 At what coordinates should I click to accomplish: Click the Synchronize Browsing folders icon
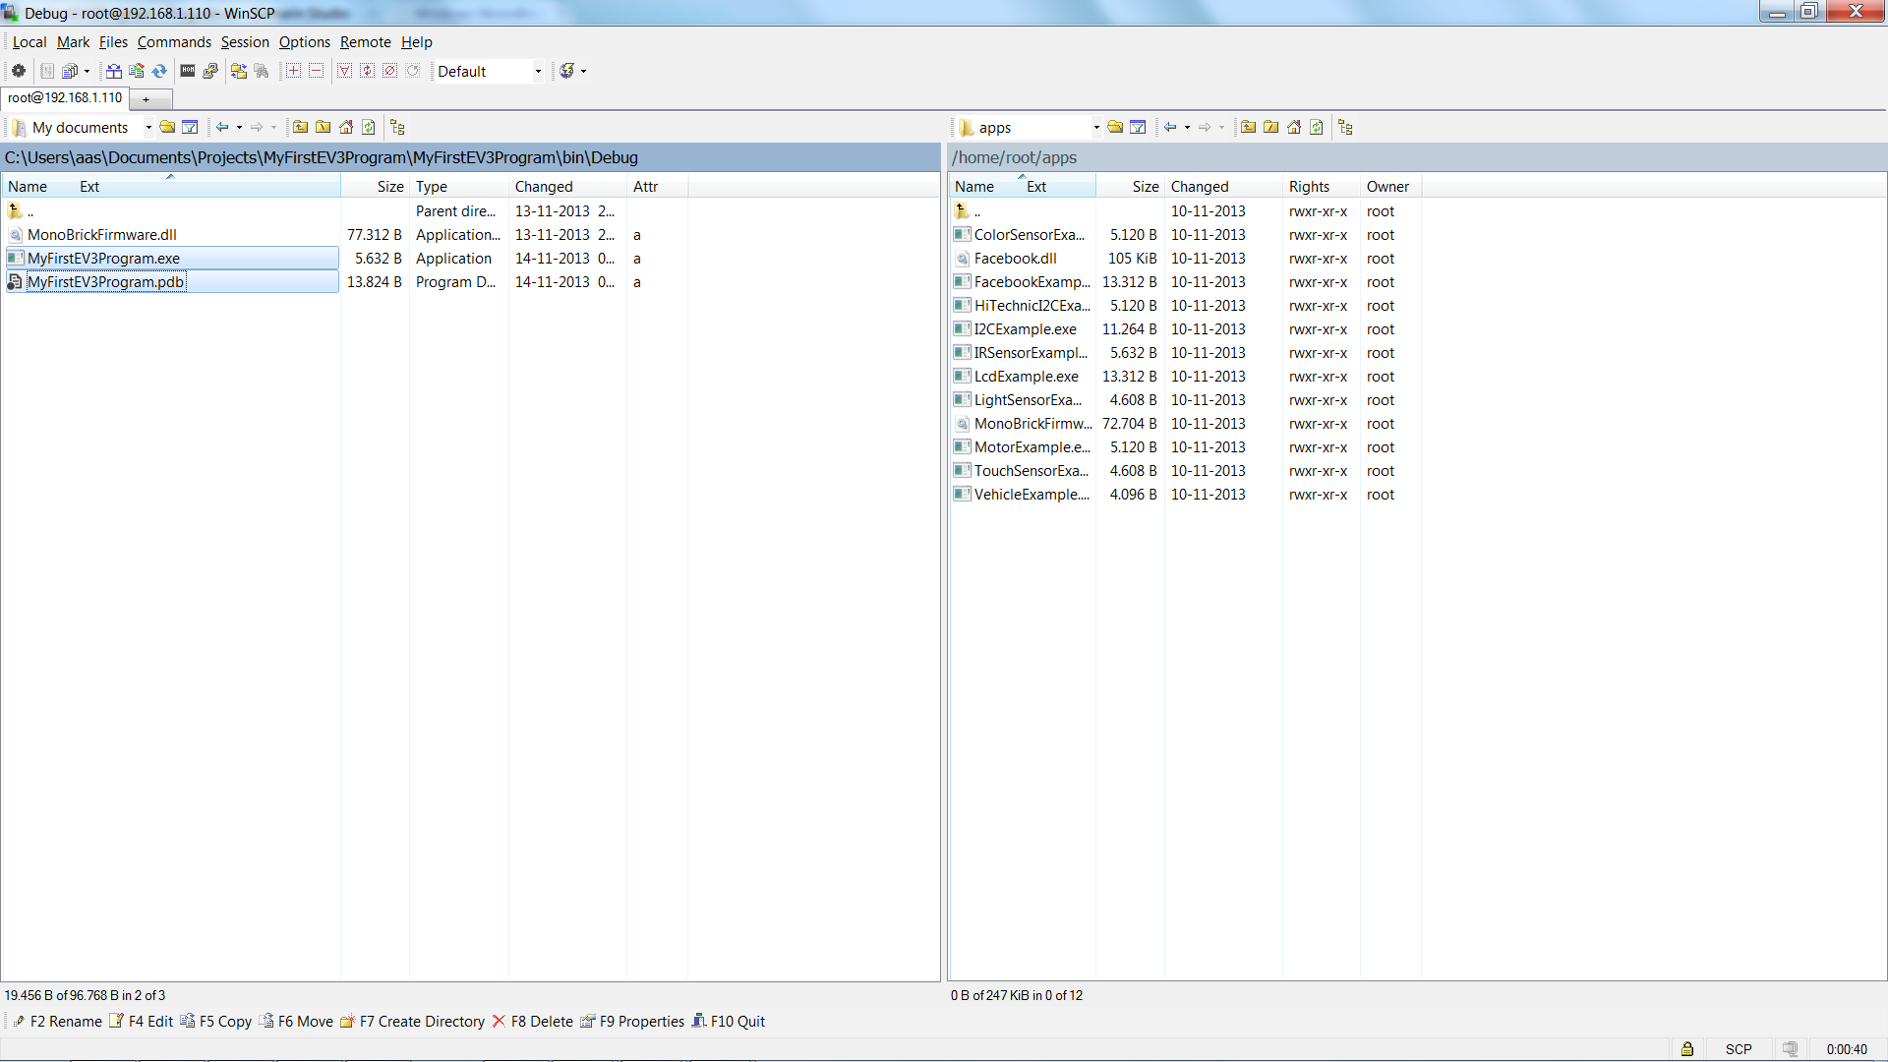click(239, 71)
